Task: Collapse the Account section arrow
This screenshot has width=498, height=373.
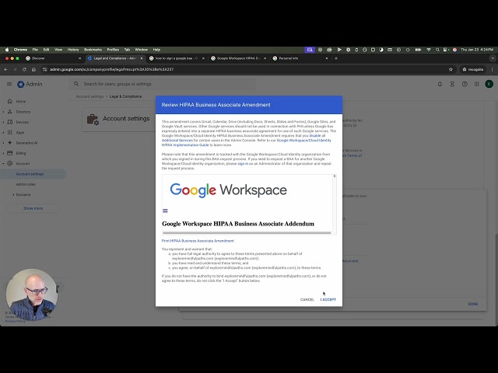Action: coord(3,164)
